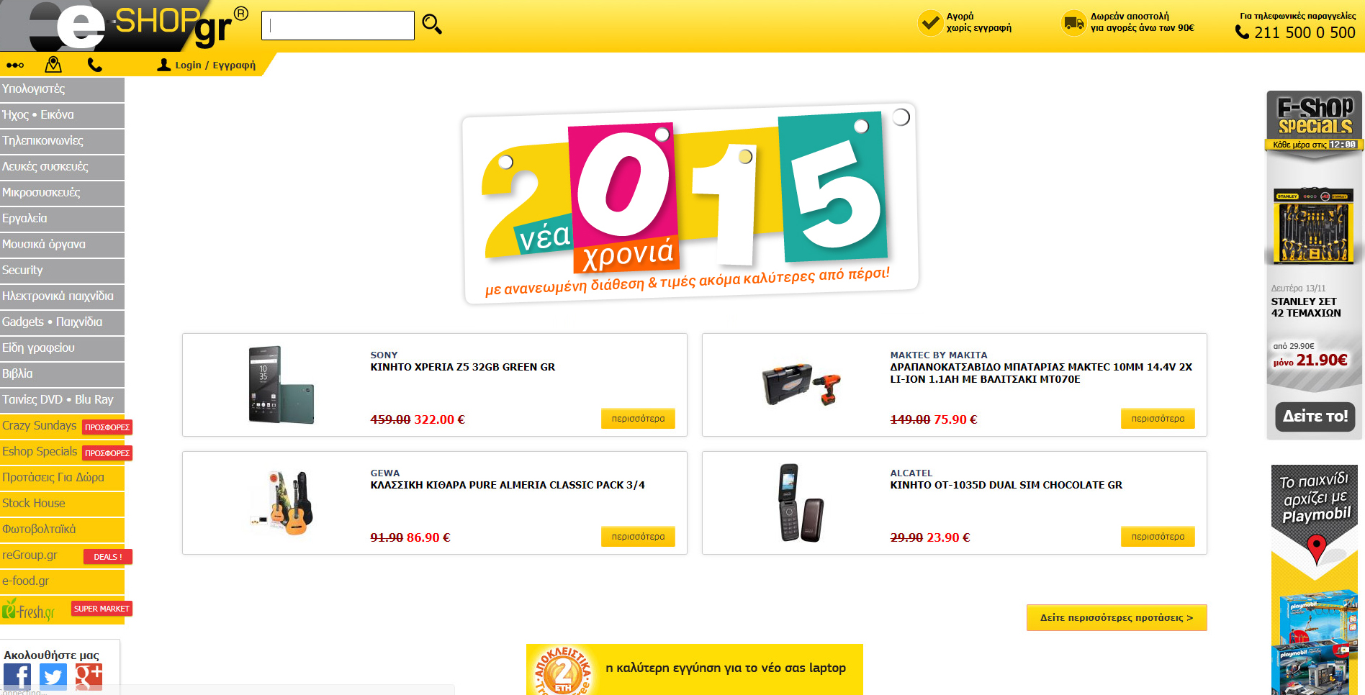Open the store locations map pin icon
1365x695 pixels.
53,65
